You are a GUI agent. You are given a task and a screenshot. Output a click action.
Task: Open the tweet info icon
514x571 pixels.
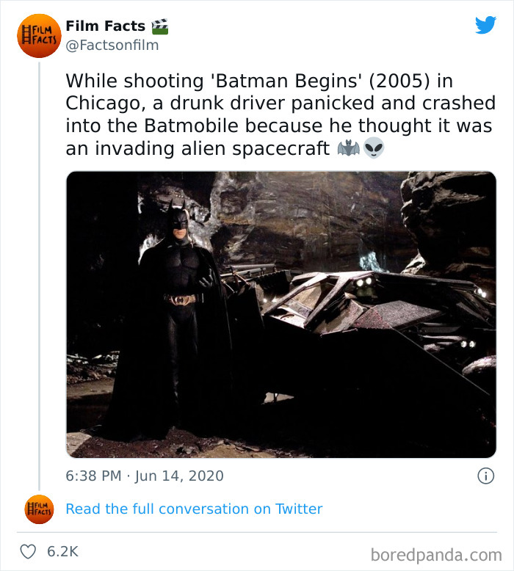[485, 476]
